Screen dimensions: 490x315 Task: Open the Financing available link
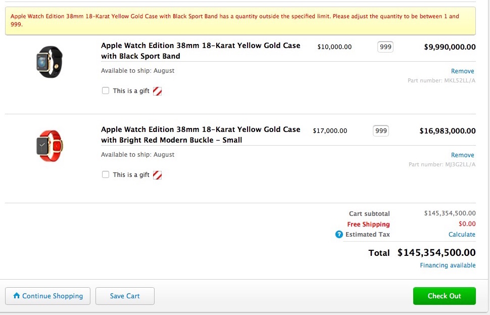tap(448, 265)
